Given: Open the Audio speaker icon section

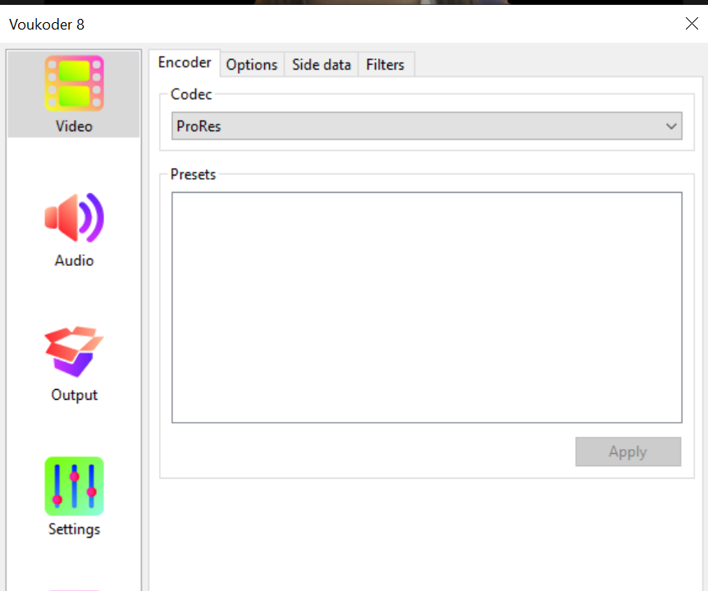Looking at the screenshot, I should [74, 218].
